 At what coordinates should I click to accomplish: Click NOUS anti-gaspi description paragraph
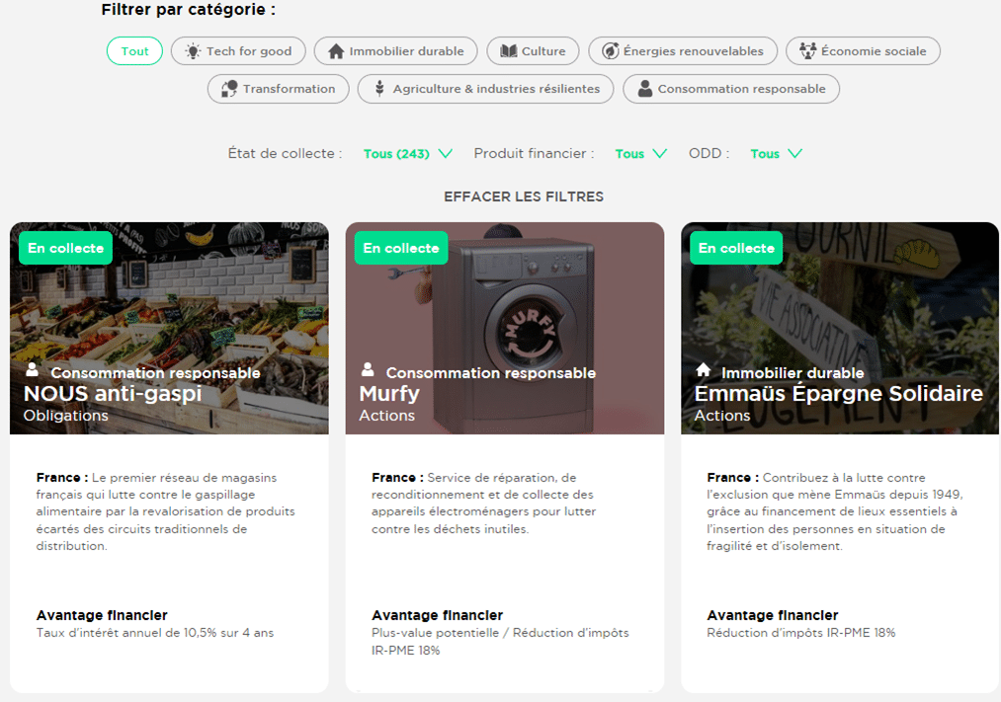165,512
